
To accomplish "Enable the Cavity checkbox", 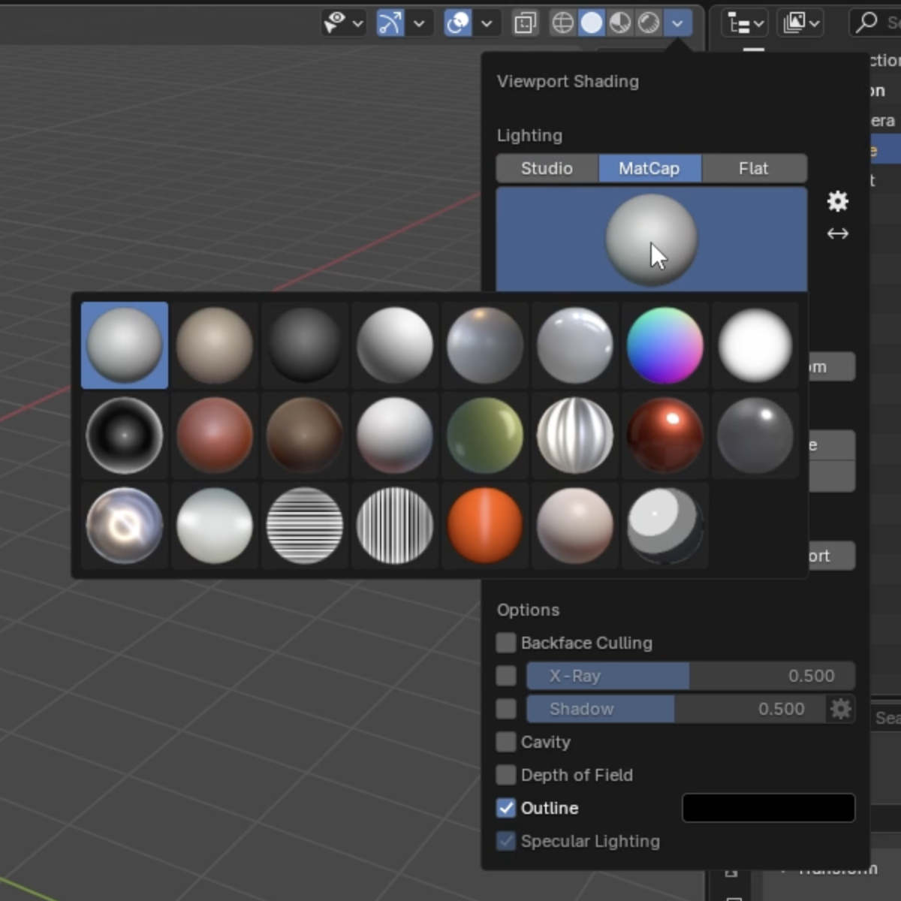I will pos(506,742).
